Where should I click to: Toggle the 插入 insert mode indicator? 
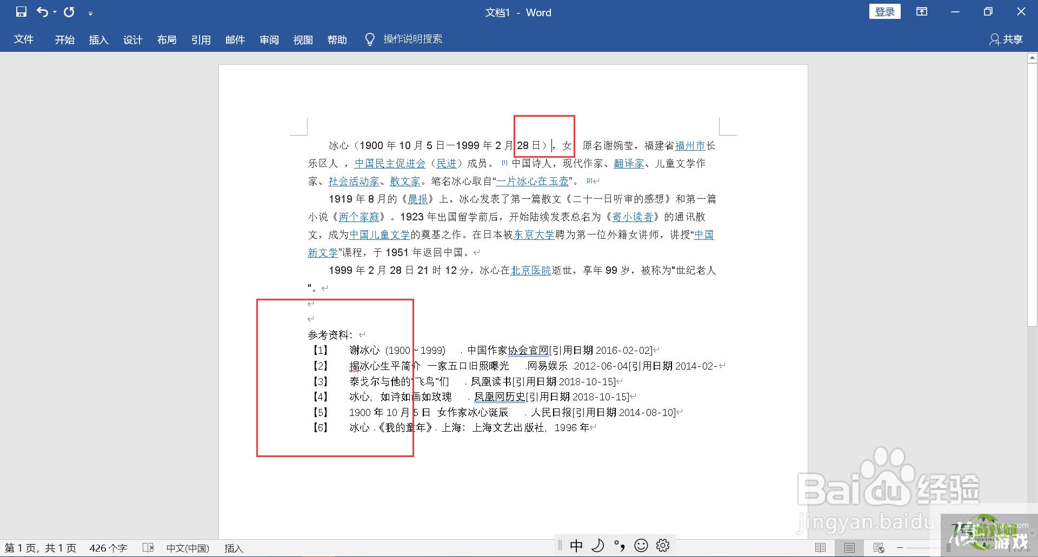tap(234, 548)
